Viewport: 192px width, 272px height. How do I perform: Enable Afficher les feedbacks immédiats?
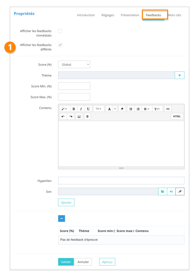tap(60, 31)
